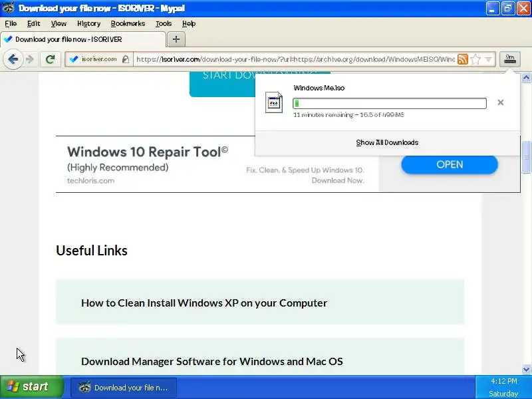This screenshot has height=399, width=532.
Task: Click the Mypal taskbar window button
Action: coord(124,388)
